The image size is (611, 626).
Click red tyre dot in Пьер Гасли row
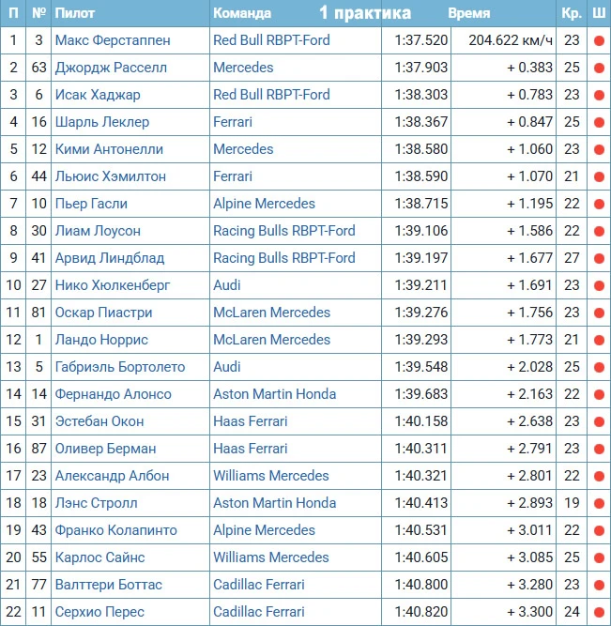coord(599,204)
